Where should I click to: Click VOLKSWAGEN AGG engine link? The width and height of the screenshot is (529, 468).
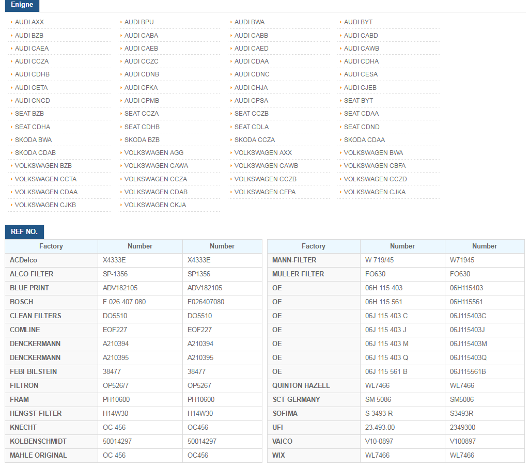154,152
